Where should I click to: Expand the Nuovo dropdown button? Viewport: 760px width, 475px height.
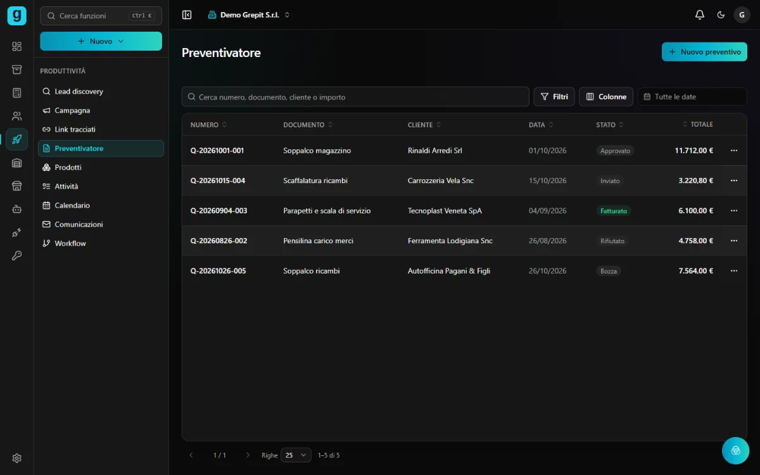click(101, 41)
